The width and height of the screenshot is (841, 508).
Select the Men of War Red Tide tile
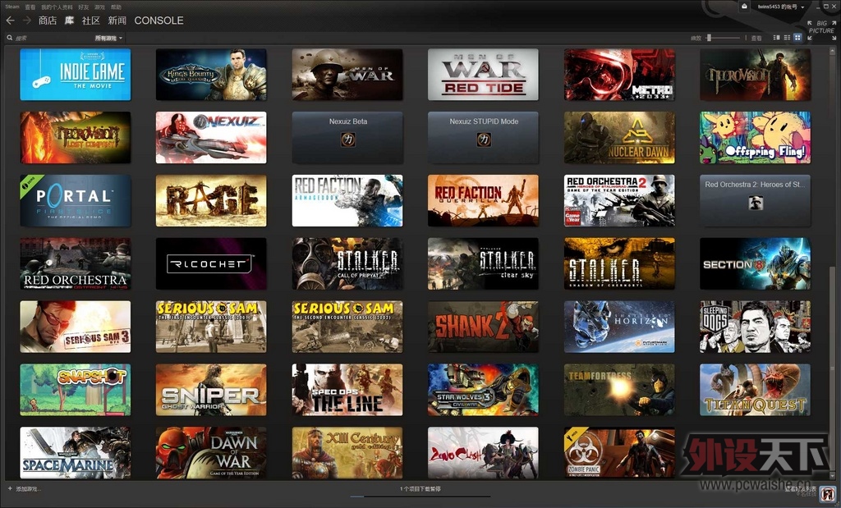click(x=483, y=75)
